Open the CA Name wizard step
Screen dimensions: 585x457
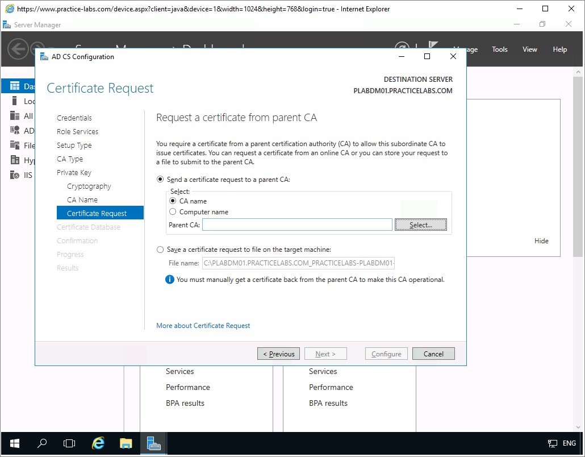[82, 200]
